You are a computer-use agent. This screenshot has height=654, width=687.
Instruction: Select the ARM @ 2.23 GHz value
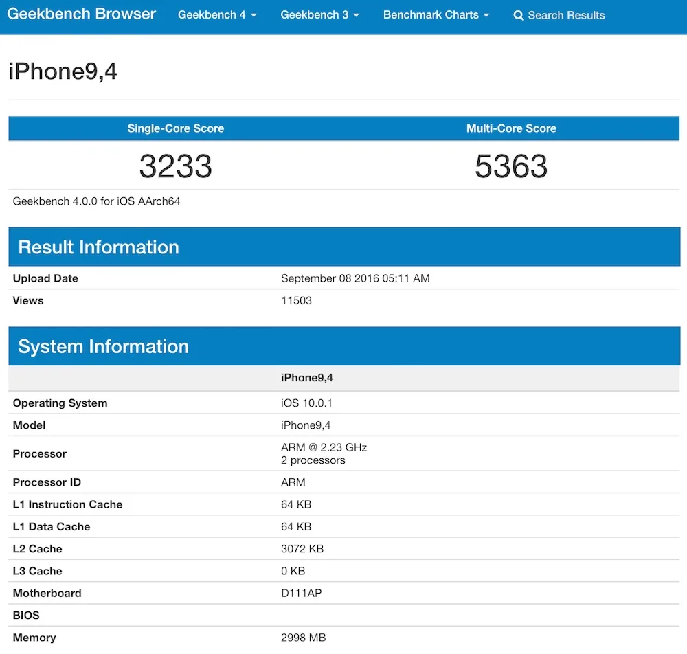click(x=324, y=447)
